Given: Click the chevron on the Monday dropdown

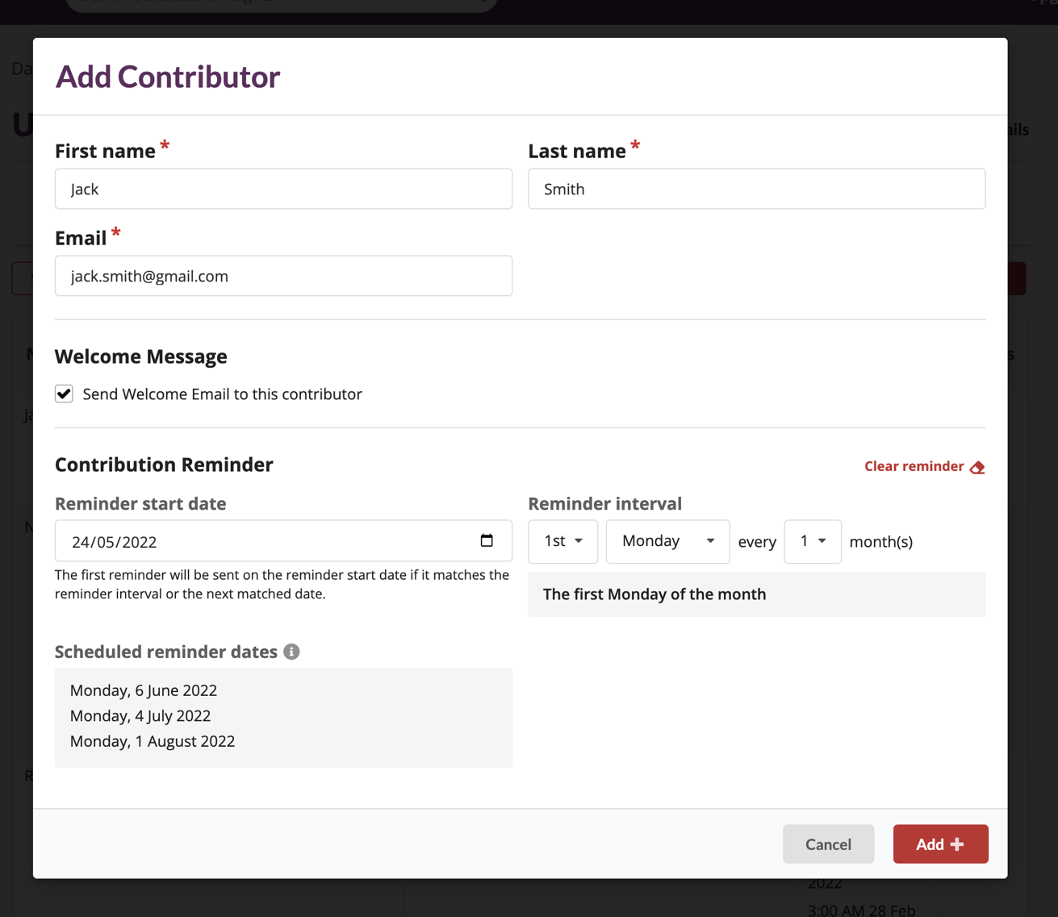Looking at the screenshot, I should tap(711, 541).
